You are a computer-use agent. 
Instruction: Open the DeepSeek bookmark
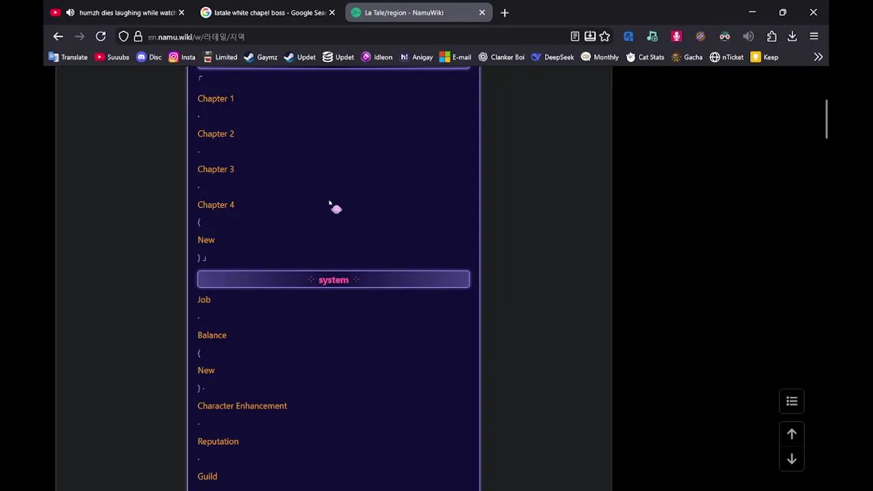click(552, 57)
